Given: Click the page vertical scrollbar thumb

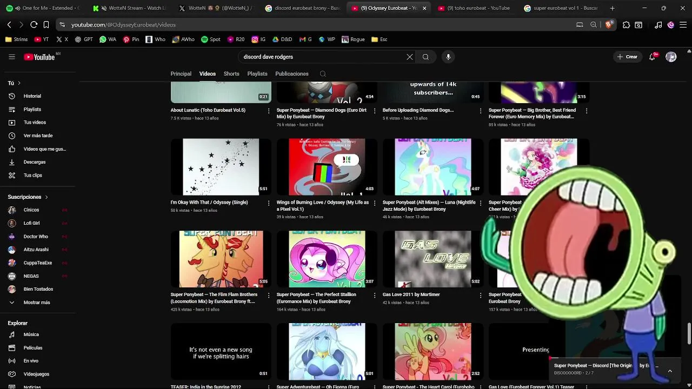Looking at the screenshot, I should 689,333.
